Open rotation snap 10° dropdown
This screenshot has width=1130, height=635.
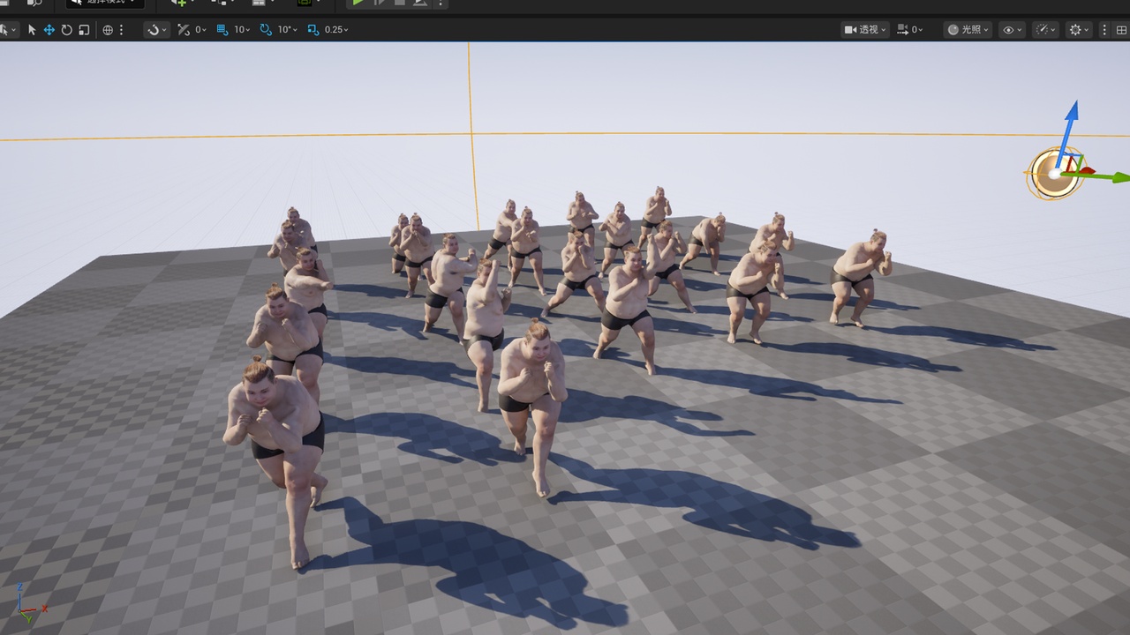pyautogui.click(x=288, y=30)
